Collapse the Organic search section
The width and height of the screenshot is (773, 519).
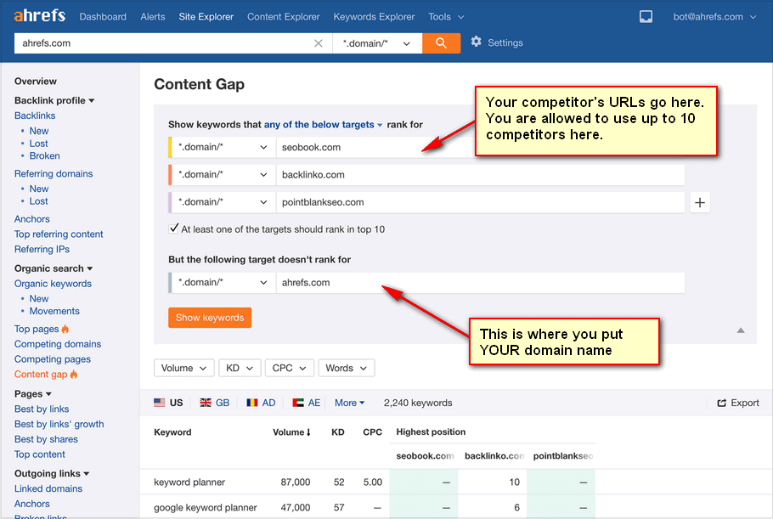click(x=54, y=268)
